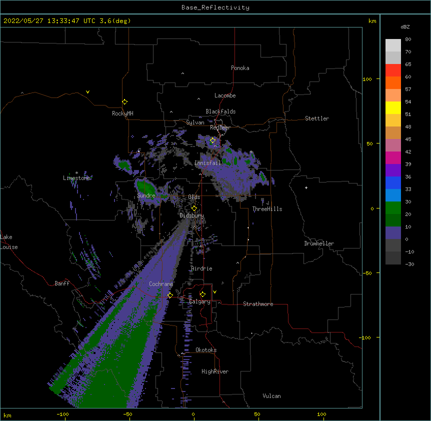This screenshot has width=431, height=421.
Task: Click the 100 km right axis tick label
Action: [x=367, y=79]
